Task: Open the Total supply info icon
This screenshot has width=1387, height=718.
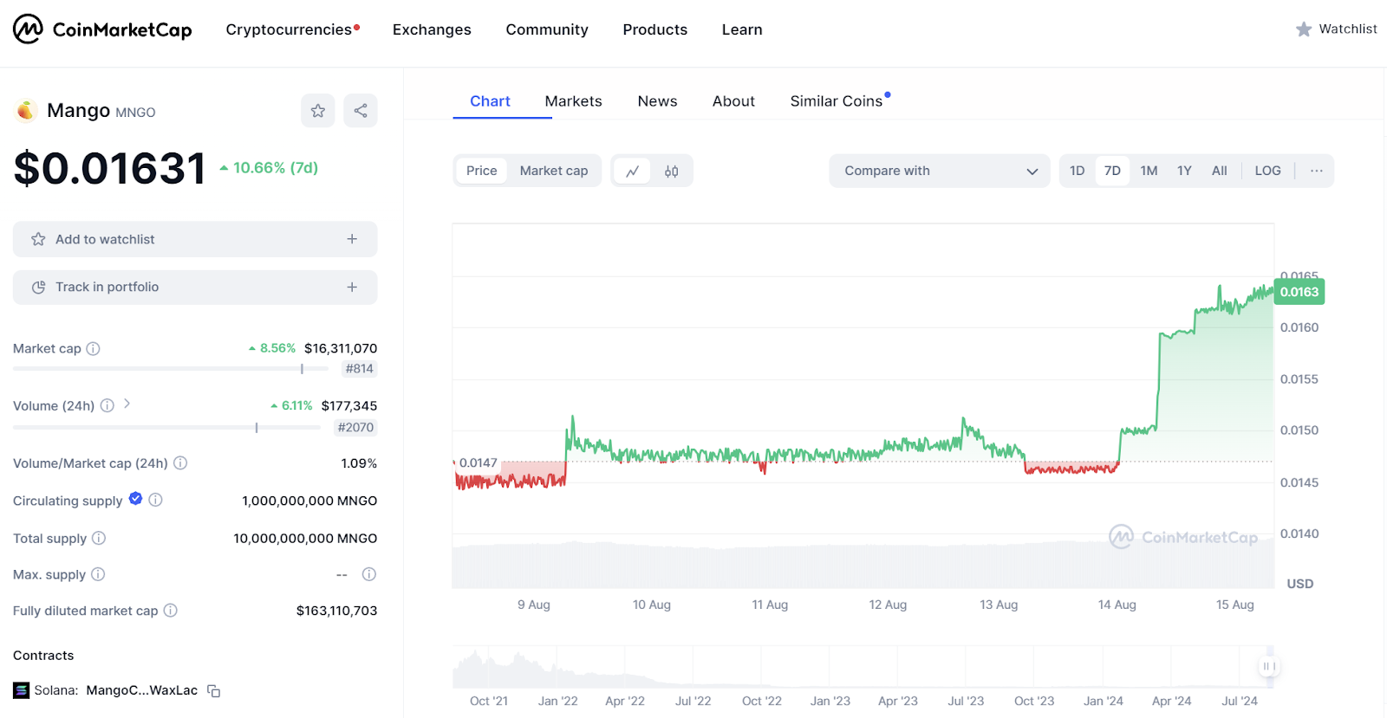Action: [99, 538]
